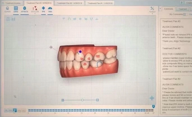Click the Create button at top right

(188, 3)
